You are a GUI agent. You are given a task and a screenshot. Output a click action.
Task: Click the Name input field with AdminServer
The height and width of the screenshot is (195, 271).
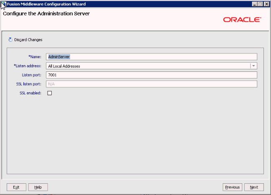point(152,57)
